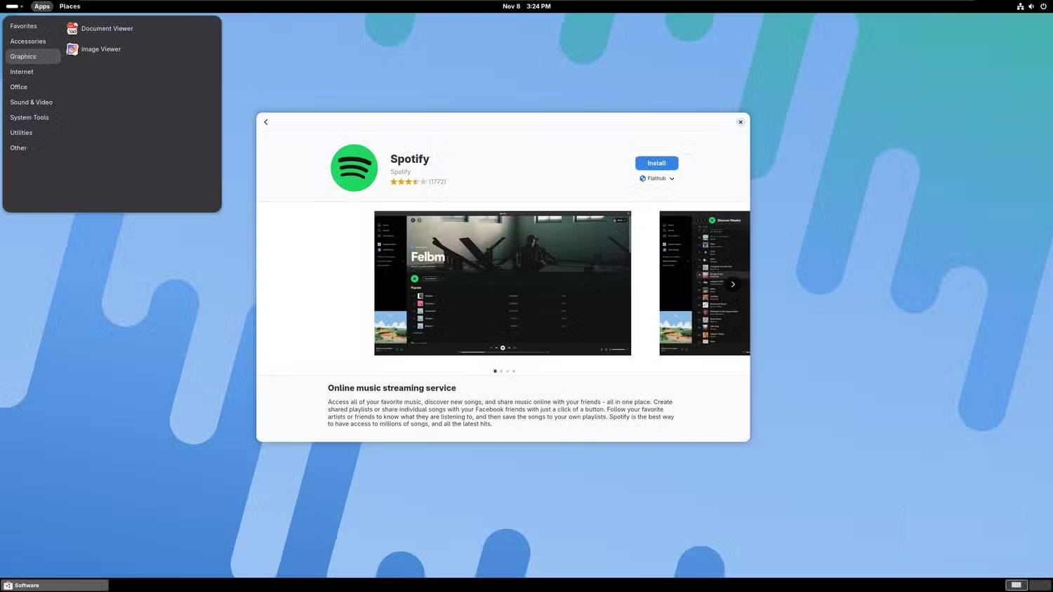Open the Document Viewer app
This screenshot has width=1053, height=592.
pyautogui.click(x=107, y=28)
